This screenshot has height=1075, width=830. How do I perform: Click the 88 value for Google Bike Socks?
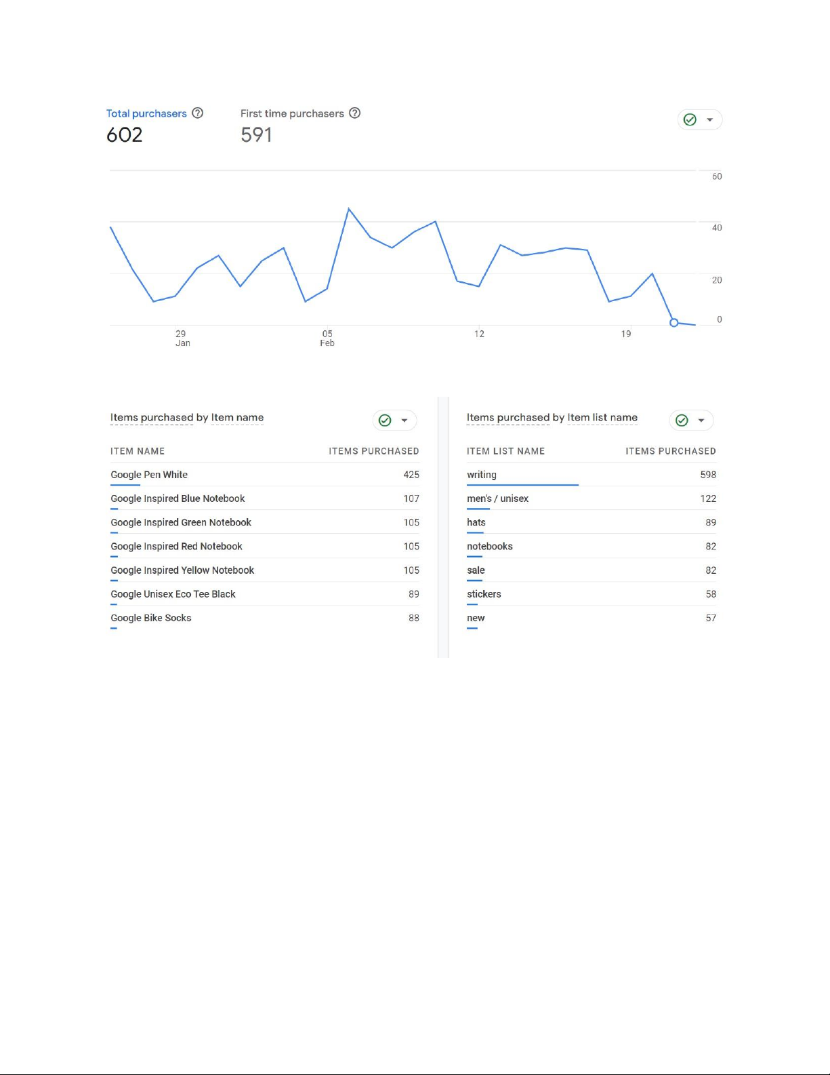tap(414, 618)
